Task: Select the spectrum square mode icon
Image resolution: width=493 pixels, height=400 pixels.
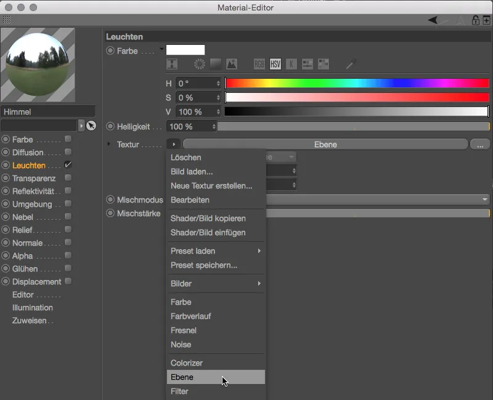Action: pos(215,64)
